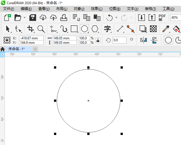Cut the selected object

(76, 18)
